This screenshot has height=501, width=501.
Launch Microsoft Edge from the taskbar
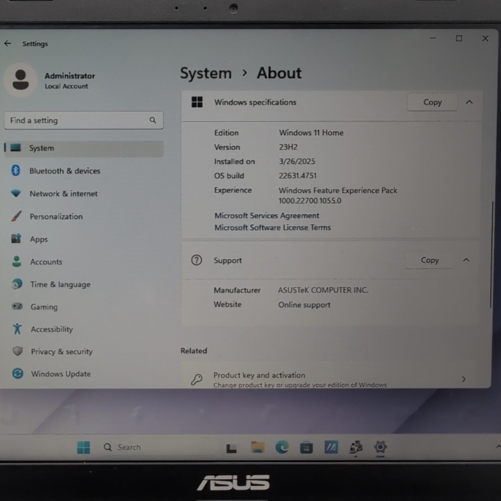coord(282,447)
